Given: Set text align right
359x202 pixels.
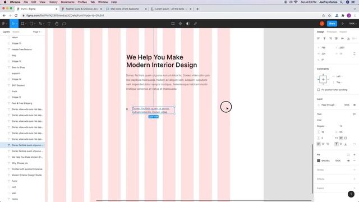Looking at the screenshot, I should [328, 144].
